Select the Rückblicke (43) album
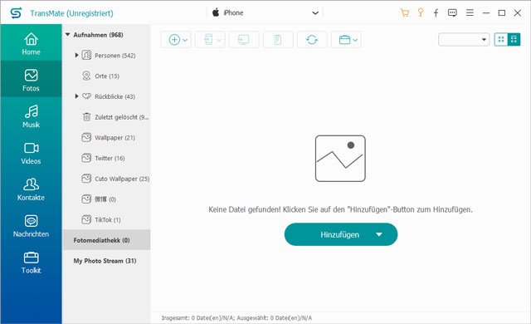The height and width of the screenshot is (324, 531). click(x=114, y=96)
